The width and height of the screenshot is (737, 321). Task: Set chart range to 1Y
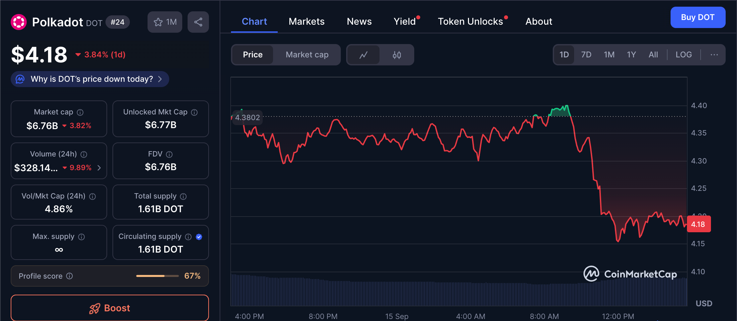click(x=631, y=55)
